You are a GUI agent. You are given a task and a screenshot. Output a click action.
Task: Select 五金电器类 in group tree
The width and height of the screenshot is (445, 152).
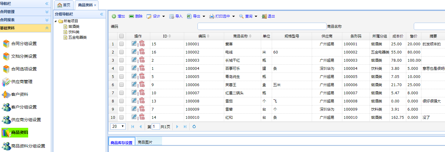click(78, 37)
